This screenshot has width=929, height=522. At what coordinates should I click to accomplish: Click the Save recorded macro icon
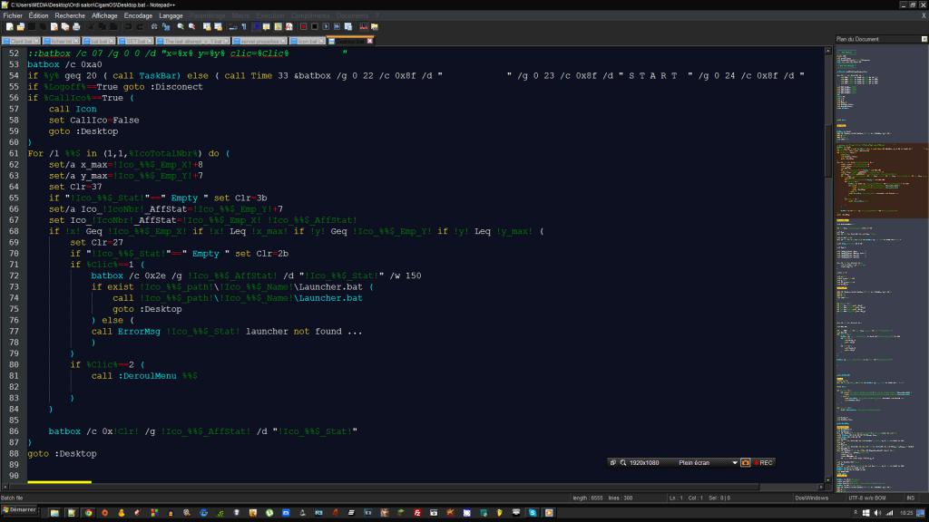[x=348, y=26]
